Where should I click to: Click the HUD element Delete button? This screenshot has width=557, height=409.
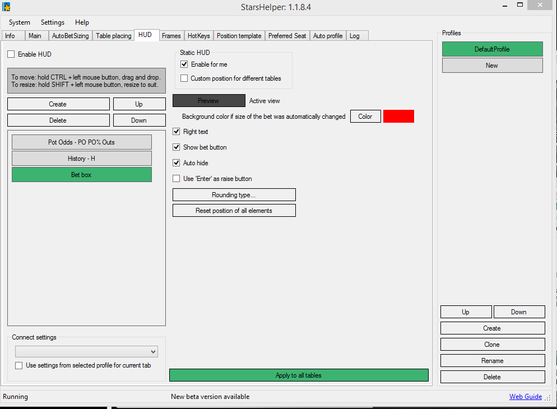click(x=58, y=120)
